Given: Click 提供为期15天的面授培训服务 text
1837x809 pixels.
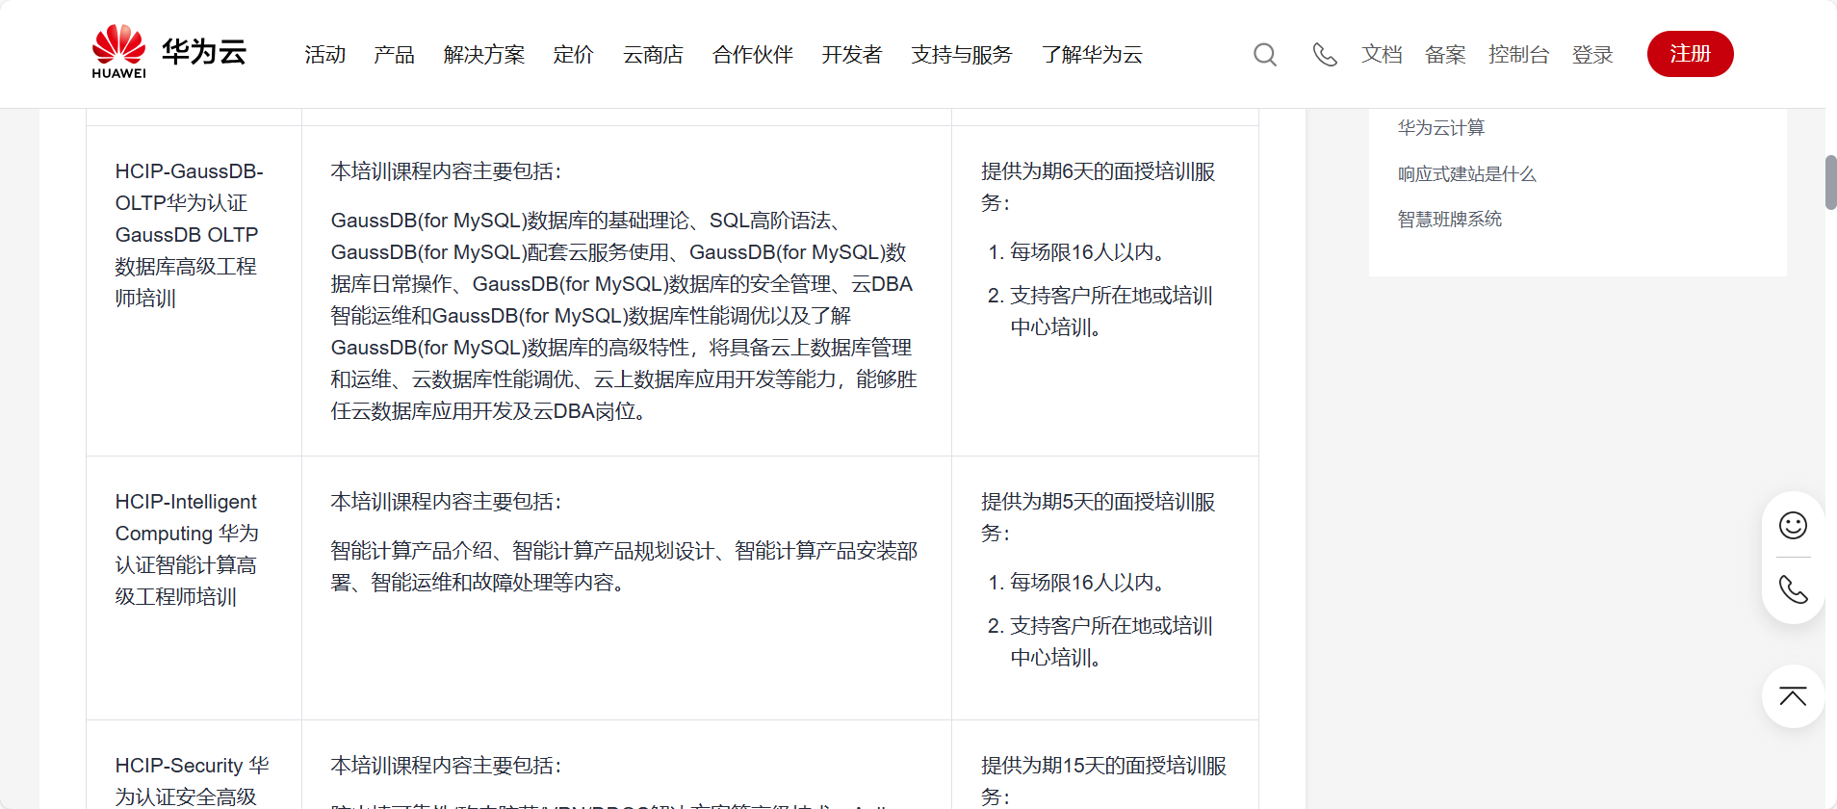Looking at the screenshot, I should pos(1104,781).
